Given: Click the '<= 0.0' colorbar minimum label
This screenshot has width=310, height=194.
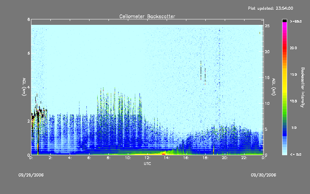Looking at the screenshot, I should (x=296, y=154).
